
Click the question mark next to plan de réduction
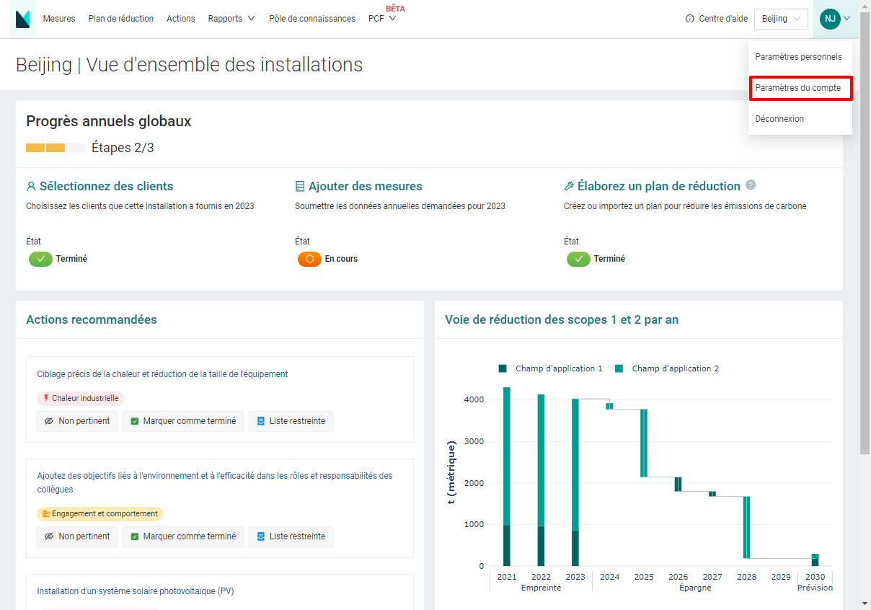[751, 185]
